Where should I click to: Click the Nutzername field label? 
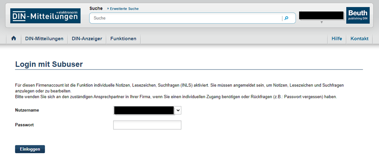[27, 110]
